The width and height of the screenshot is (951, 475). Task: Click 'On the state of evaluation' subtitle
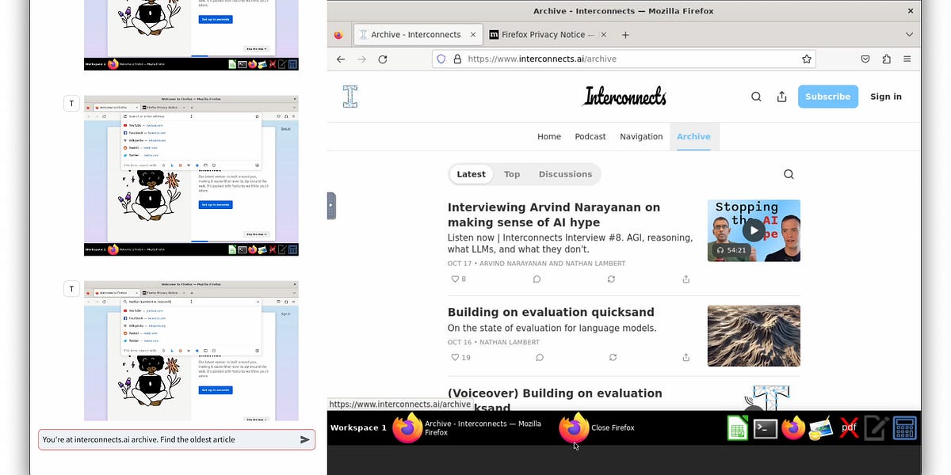pos(552,329)
